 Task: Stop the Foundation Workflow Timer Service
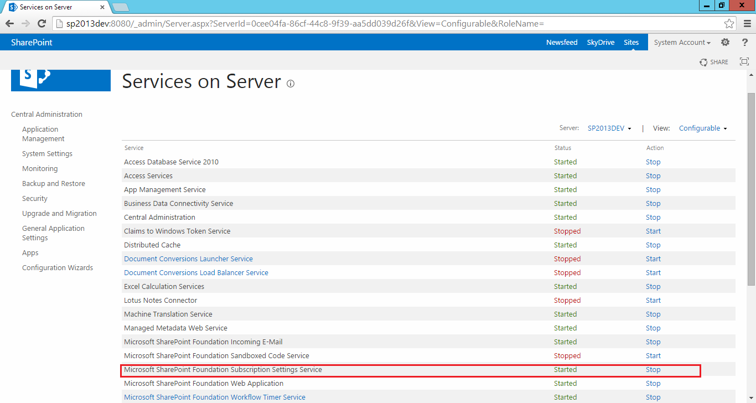(x=653, y=397)
